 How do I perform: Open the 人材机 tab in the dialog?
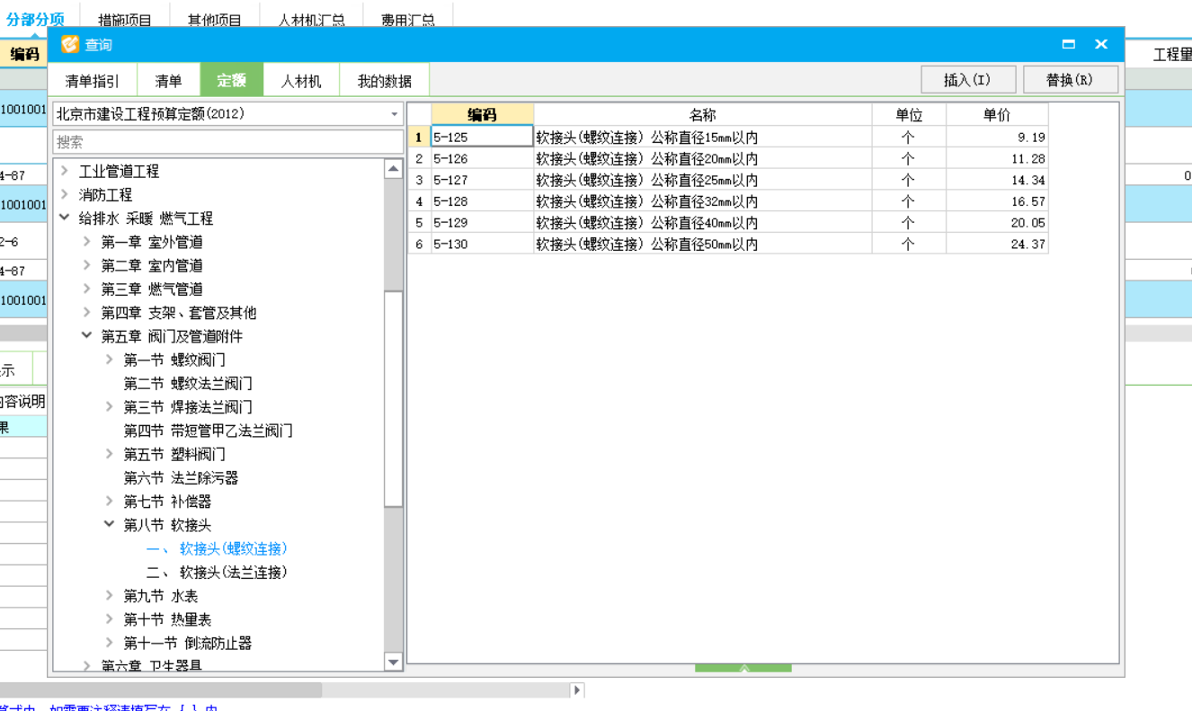[301, 81]
